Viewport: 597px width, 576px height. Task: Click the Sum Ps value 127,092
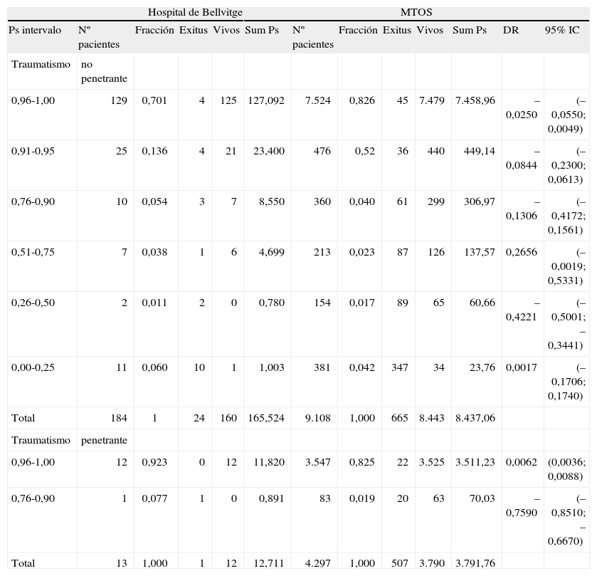coord(265,100)
